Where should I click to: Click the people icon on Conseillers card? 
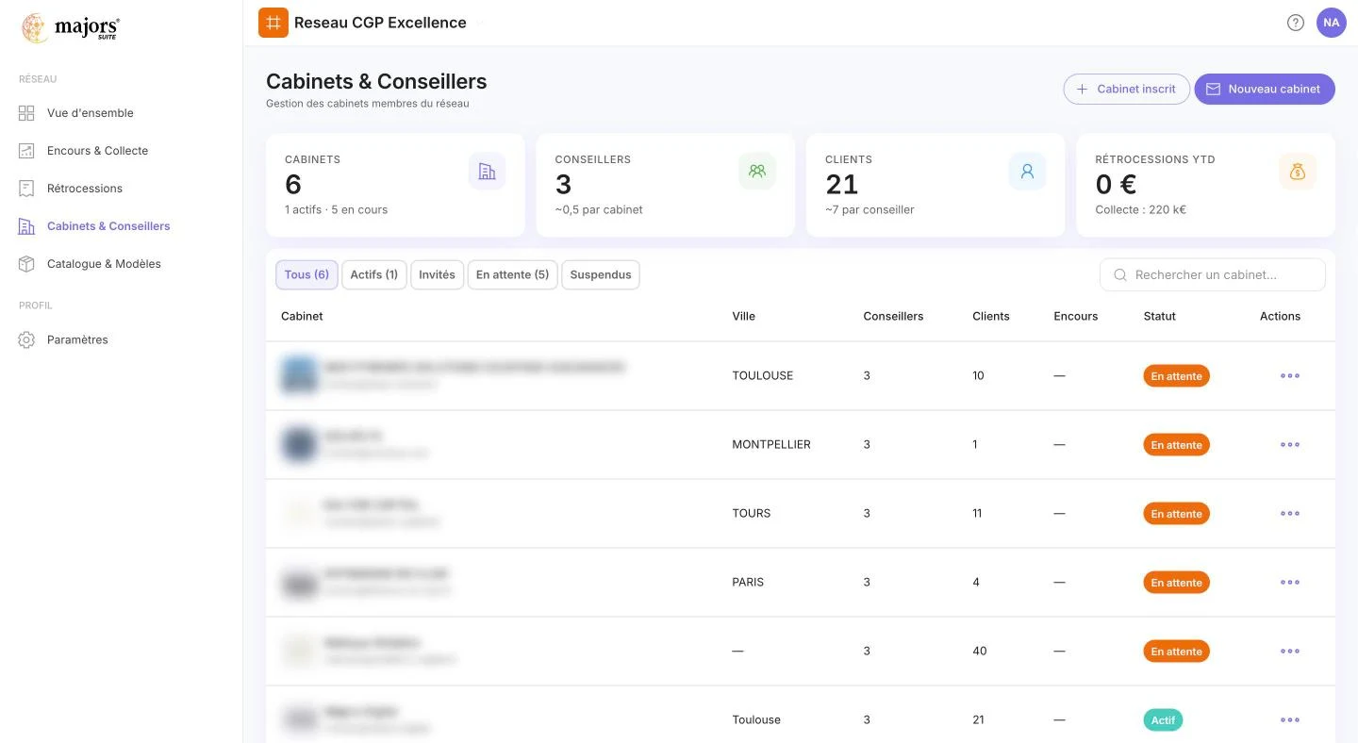(757, 172)
